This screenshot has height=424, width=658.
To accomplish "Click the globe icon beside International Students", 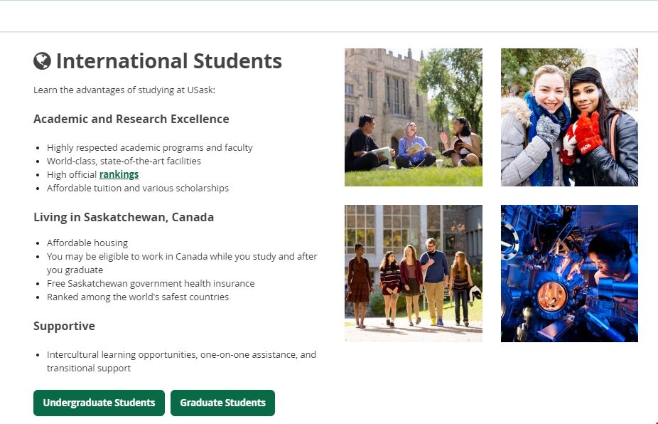I will click(42, 61).
